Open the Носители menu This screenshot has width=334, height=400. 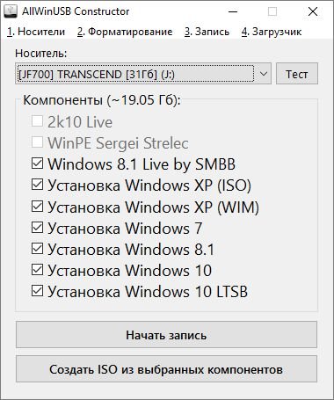[x=36, y=32]
